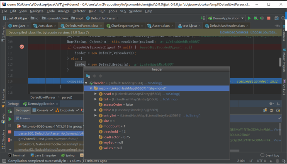The height and width of the screenshot is (164, 287).
Task: Pause program in the debug side toolbar
Action: pos(10,126)
